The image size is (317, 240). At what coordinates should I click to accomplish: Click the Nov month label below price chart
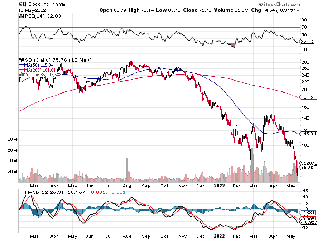click(x=183, y=186)
